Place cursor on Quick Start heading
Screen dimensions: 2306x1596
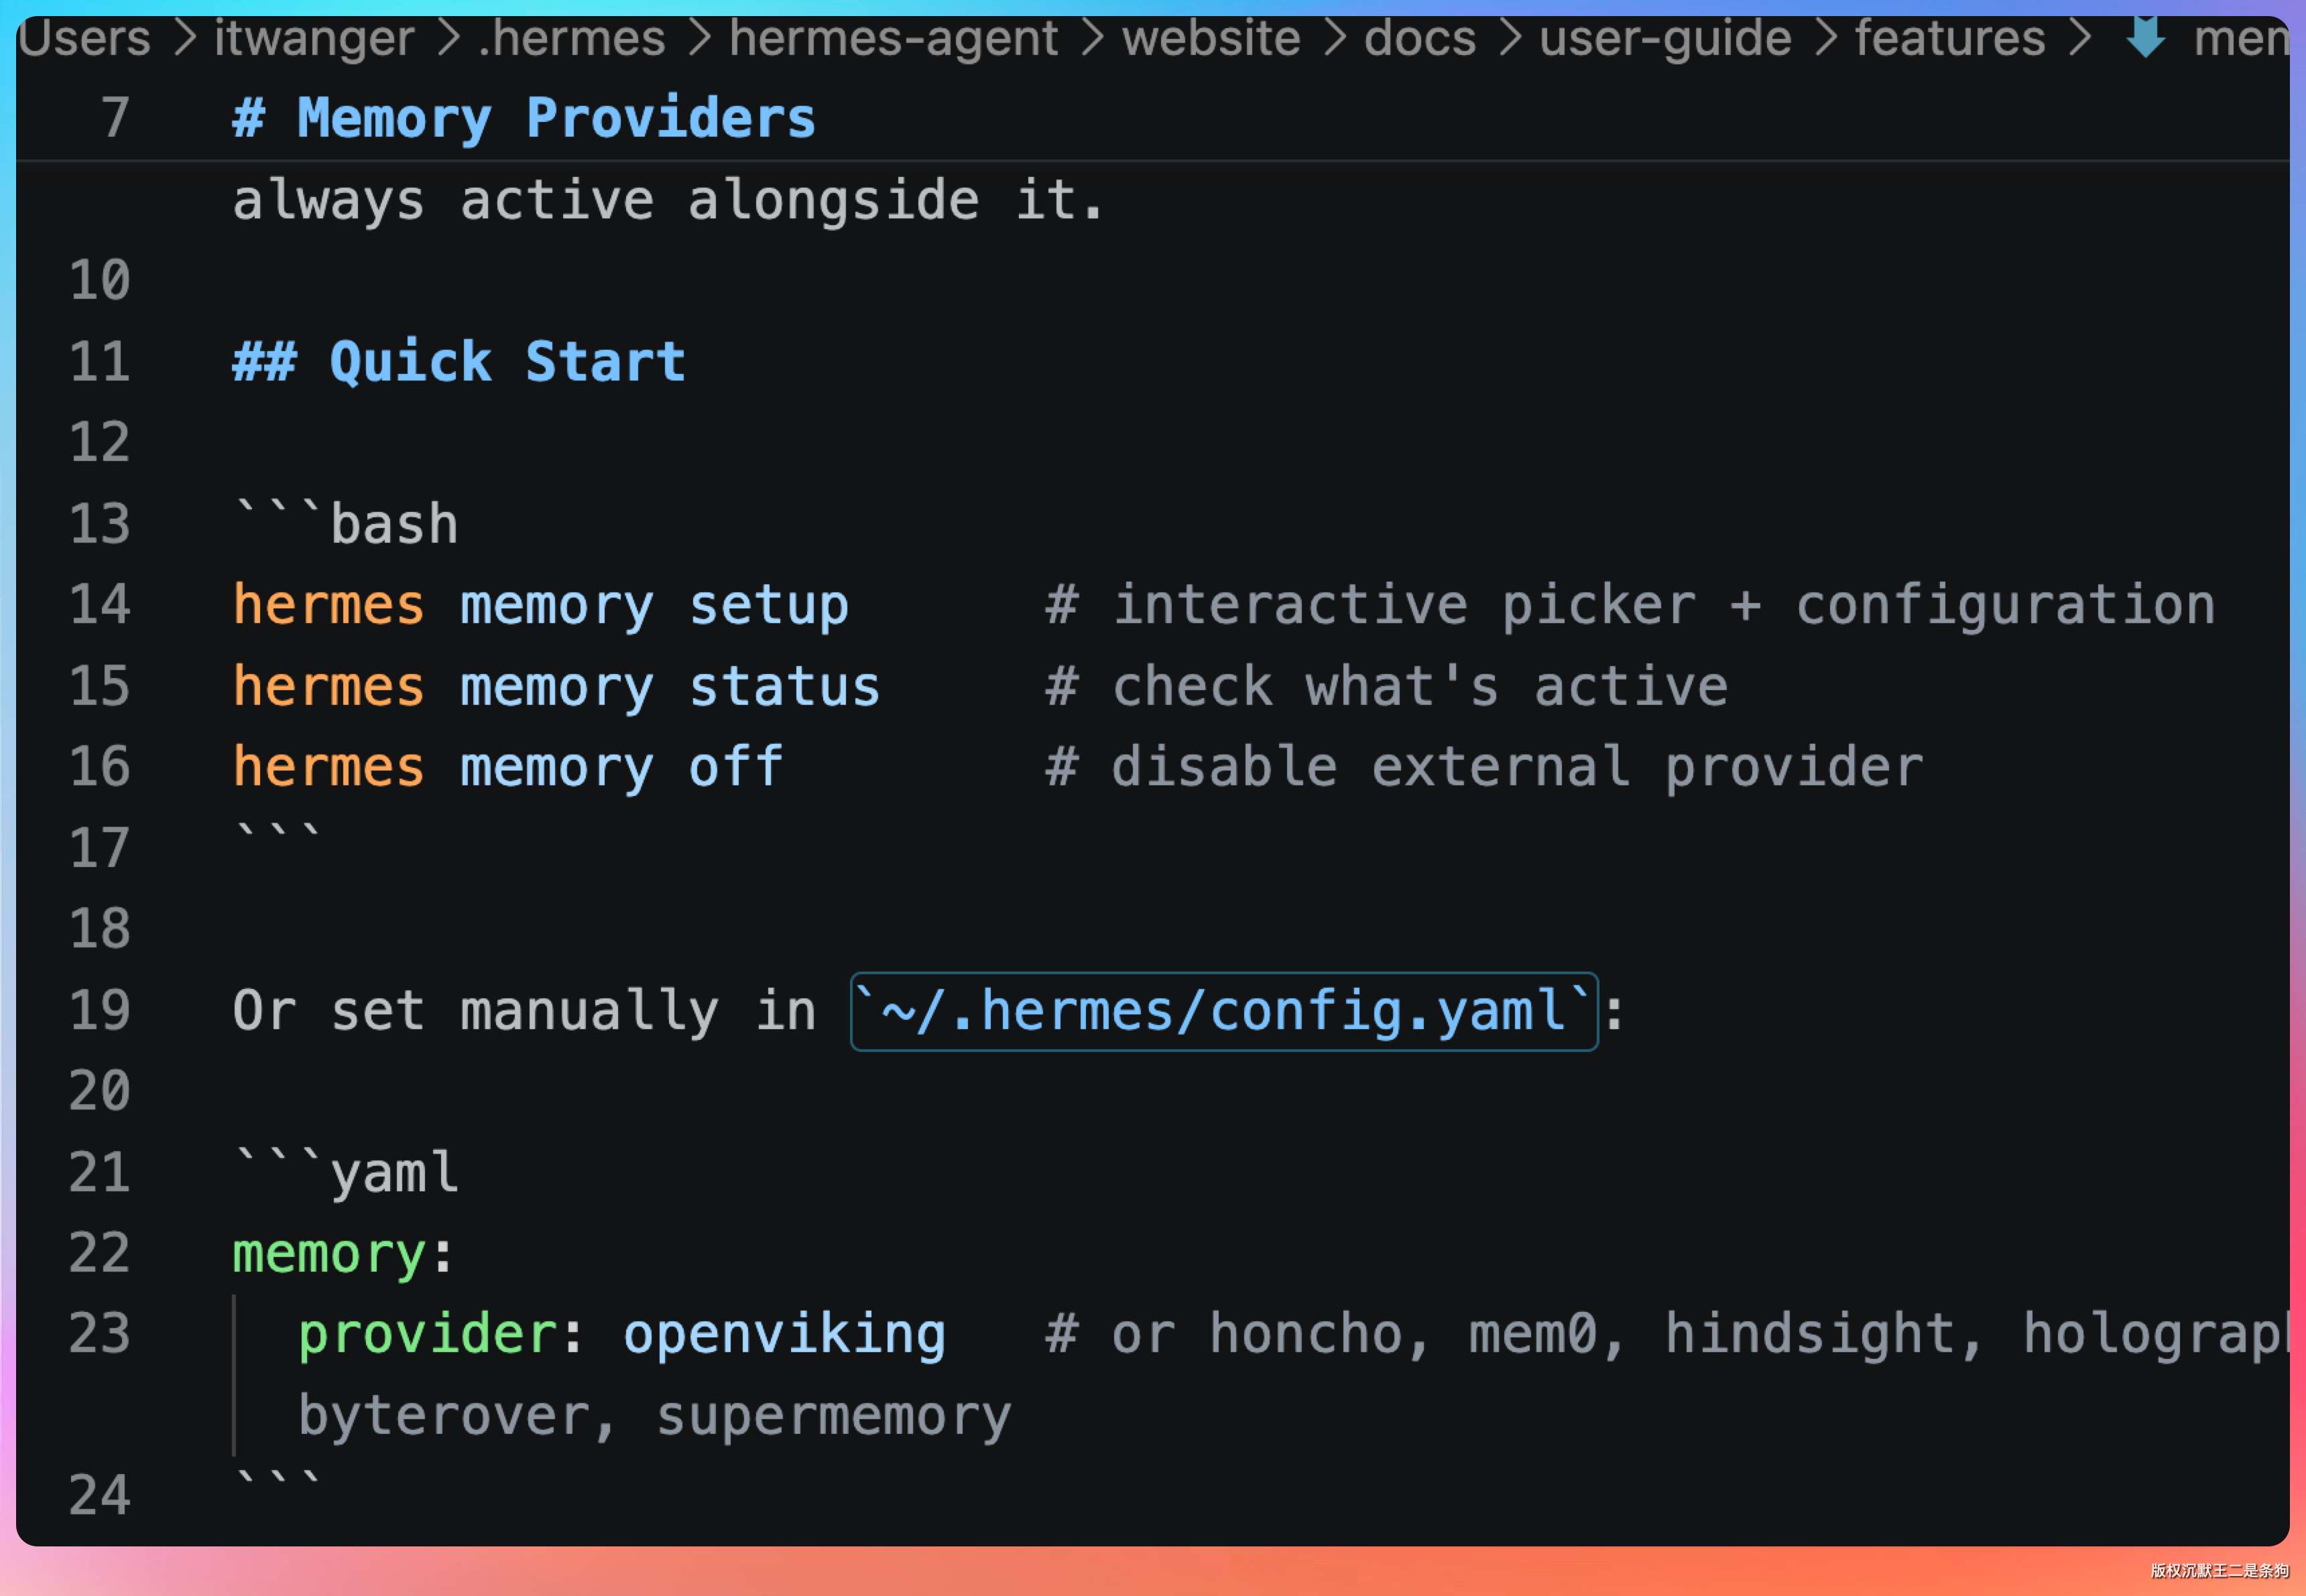(506, 361)
